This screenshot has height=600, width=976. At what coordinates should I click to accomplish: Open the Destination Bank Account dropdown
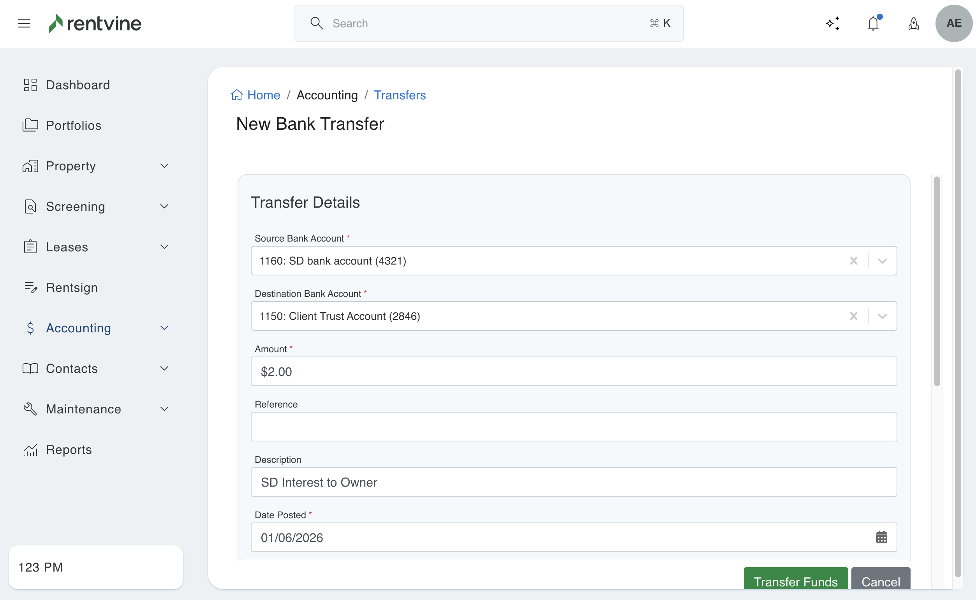pos(882,316)
